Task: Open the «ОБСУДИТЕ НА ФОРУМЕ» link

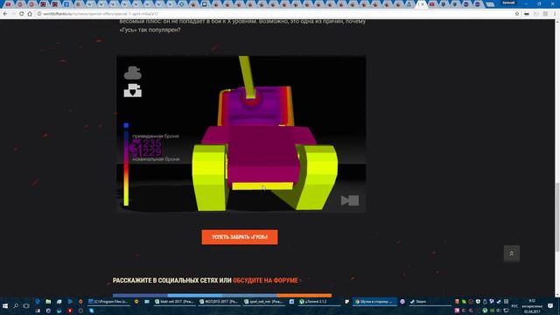Action: pyautogui.click(x=265, y=280)
